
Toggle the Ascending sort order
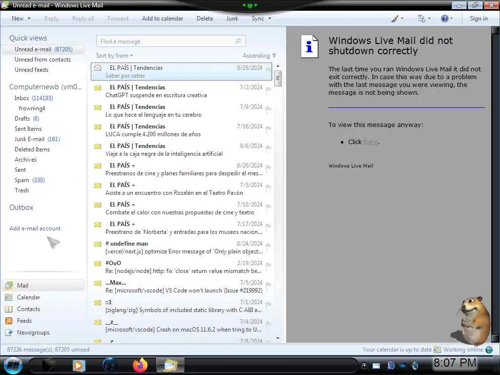point(259,56)
